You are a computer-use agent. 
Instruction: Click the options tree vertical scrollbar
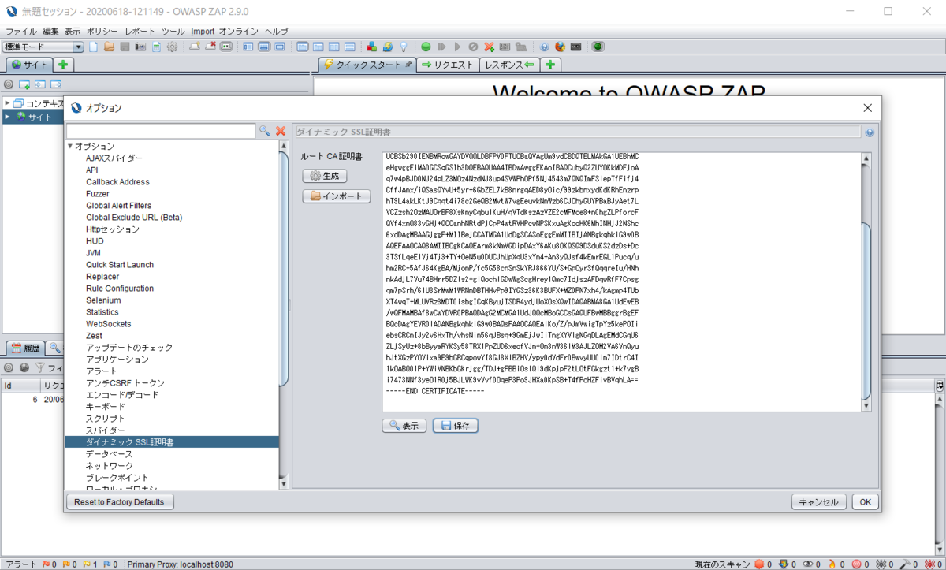pos(284,315)
